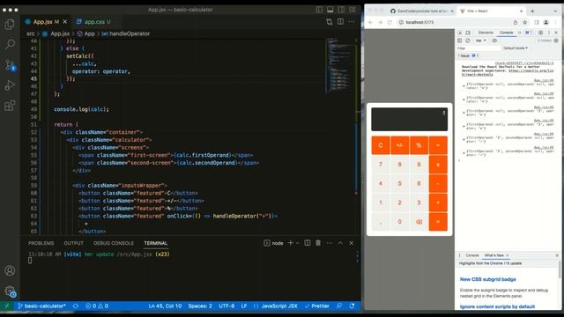
Task: Close the App.jsx editor tab
Action: pos(64,22)
